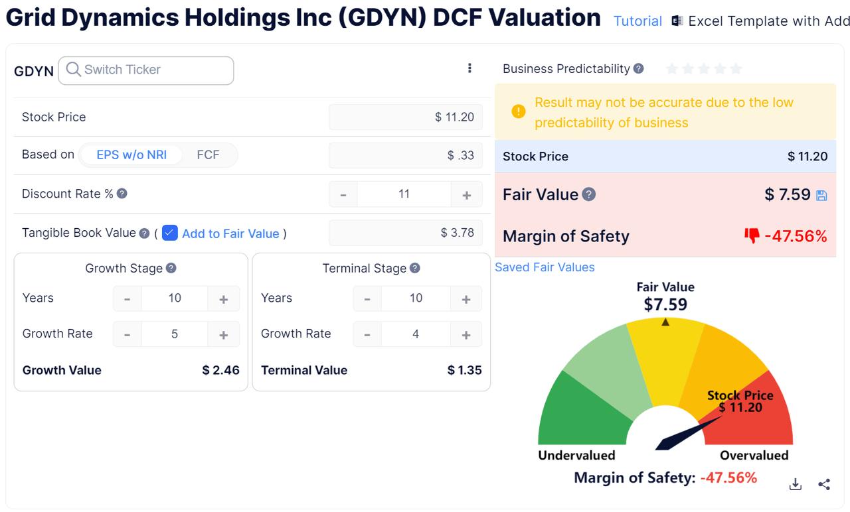Click the Growth Stage help icon
The image size is (850, 512).
(172, 268)
